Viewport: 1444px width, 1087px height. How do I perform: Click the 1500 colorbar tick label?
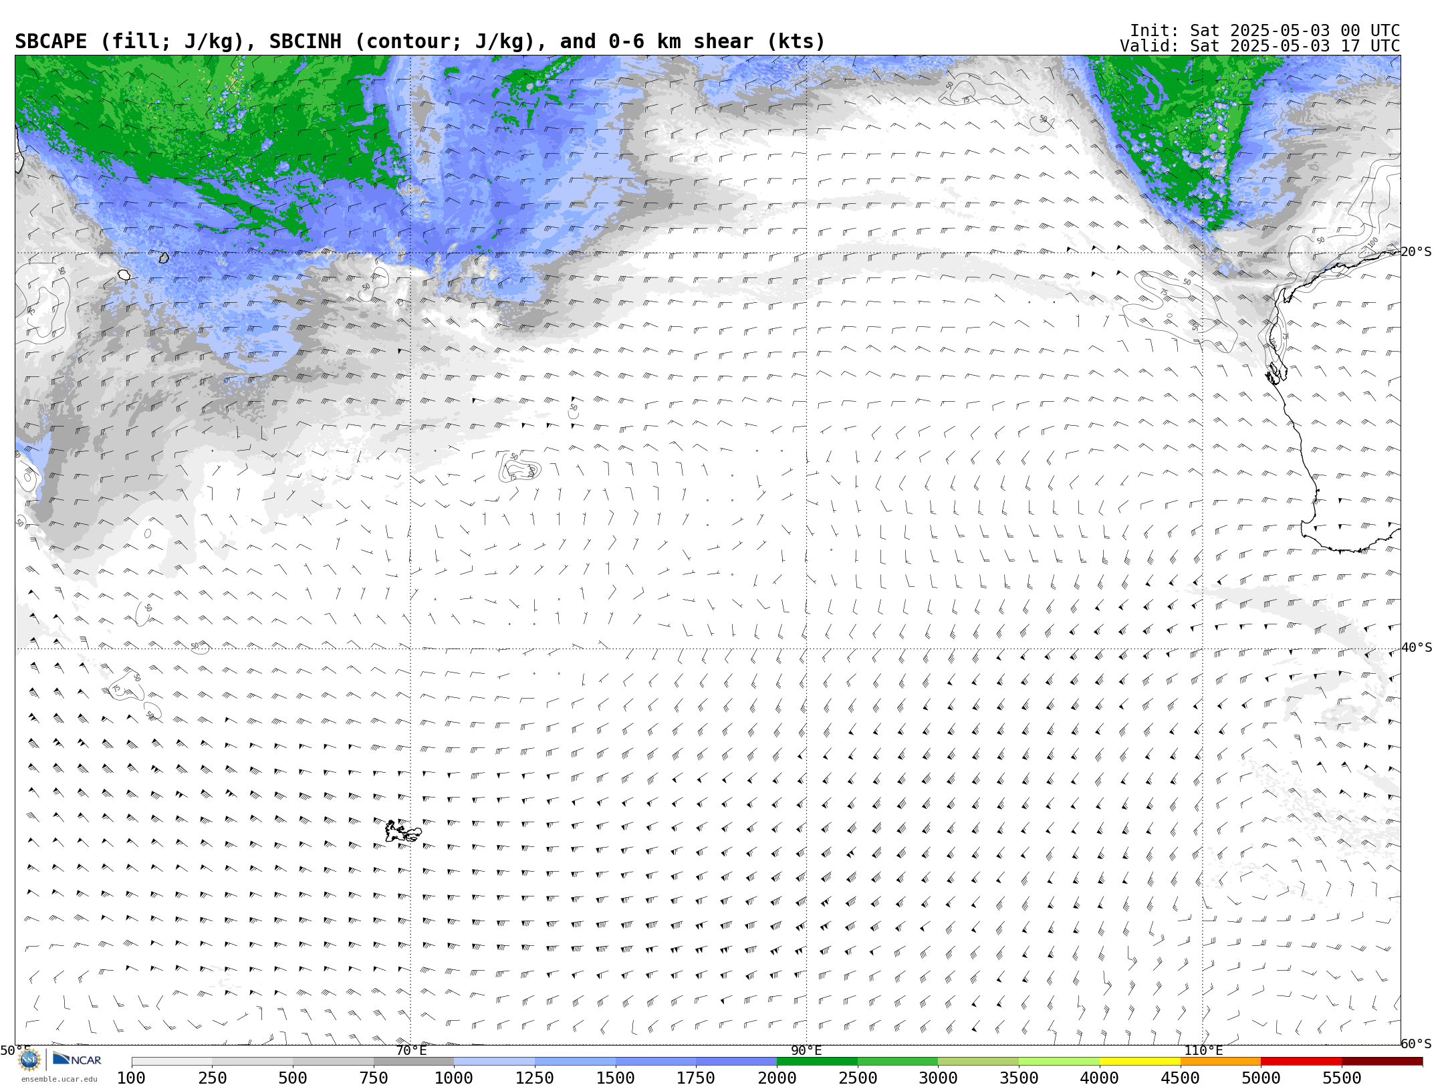[x=616, y=1078]
